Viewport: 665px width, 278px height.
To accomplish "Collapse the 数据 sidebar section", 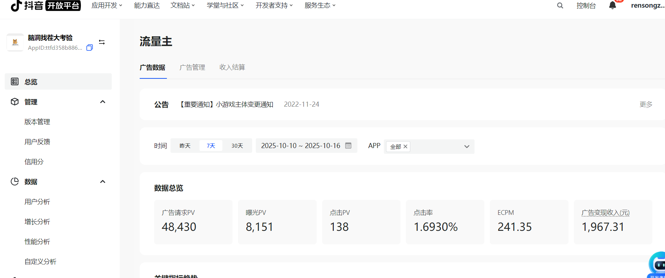I will [103, 182].
